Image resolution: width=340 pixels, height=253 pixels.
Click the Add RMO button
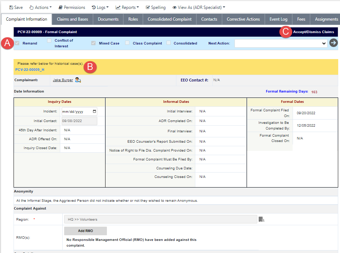[86, 231]
